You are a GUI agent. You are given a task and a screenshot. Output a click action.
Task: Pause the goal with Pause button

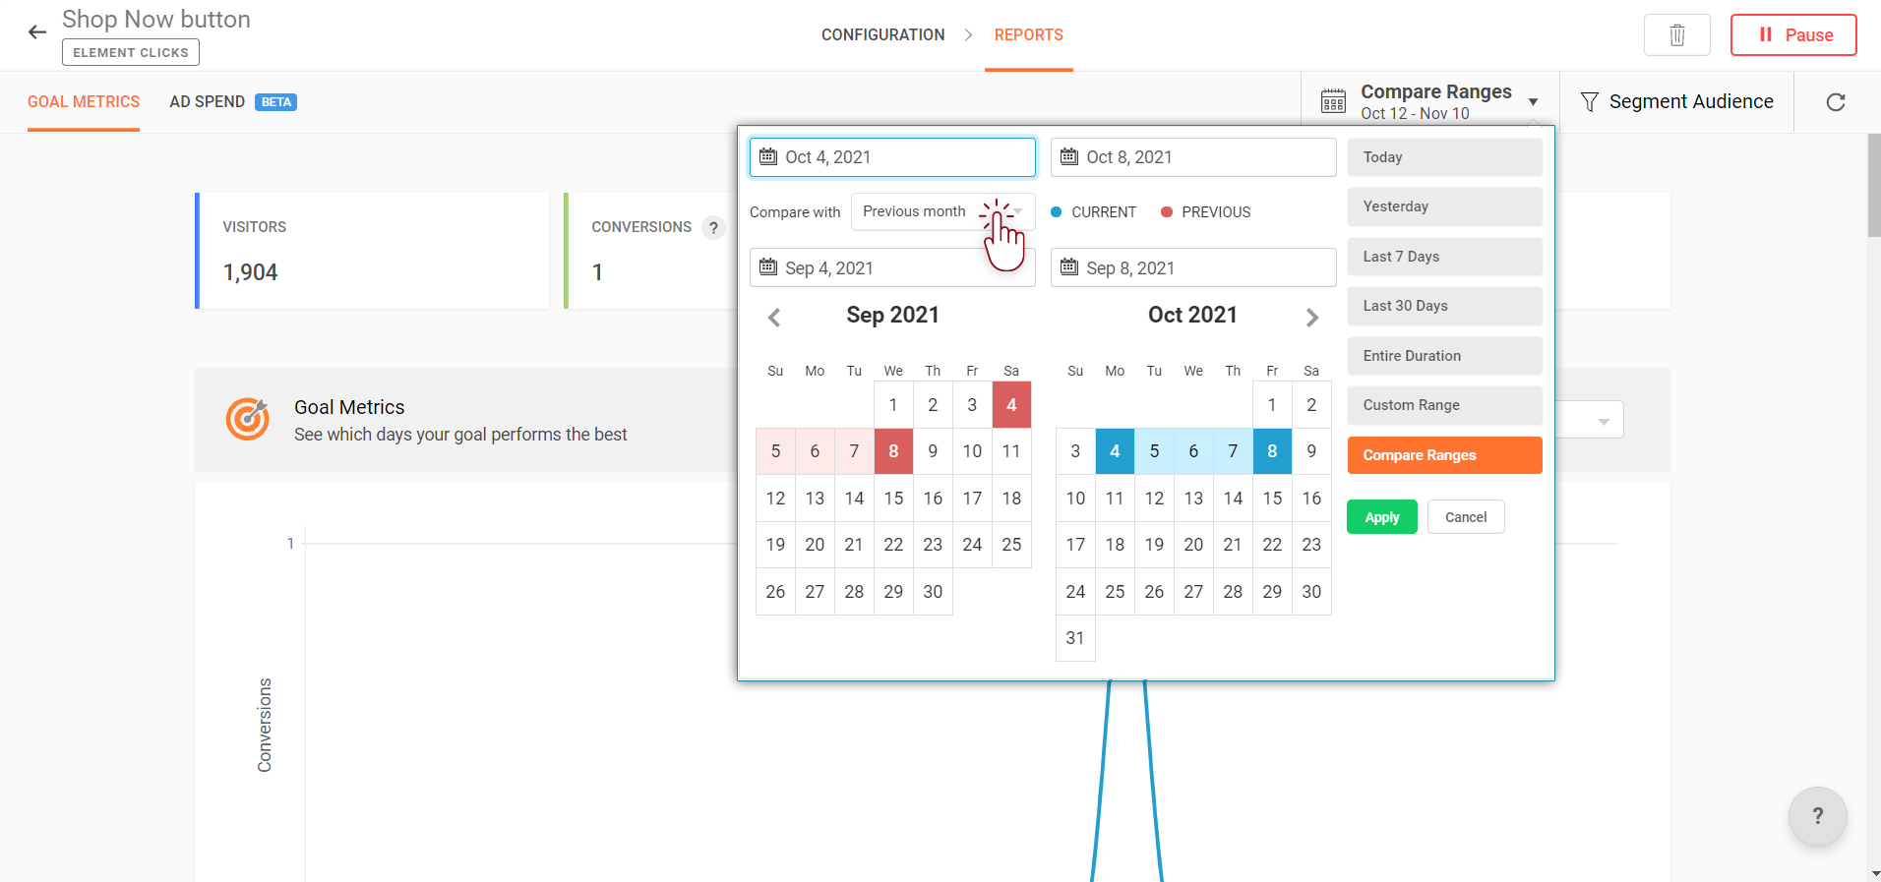pos(1793,35)
